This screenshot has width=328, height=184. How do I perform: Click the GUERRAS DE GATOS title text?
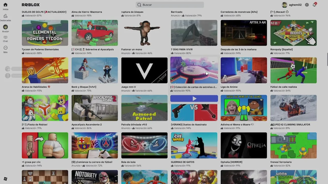(x=183, y=162)
